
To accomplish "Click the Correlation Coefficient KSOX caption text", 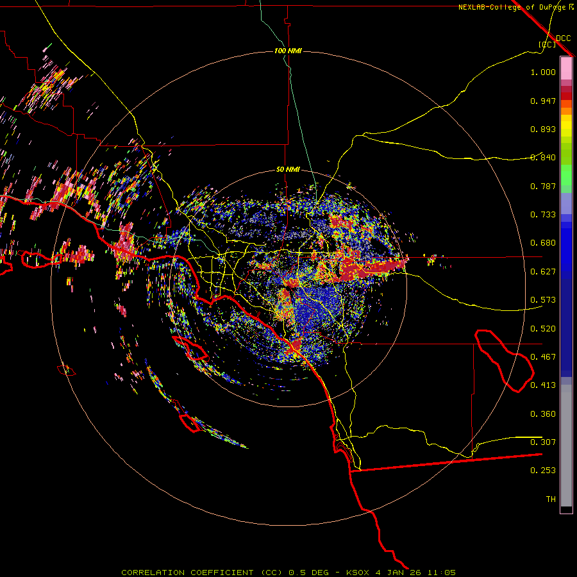I will pyautogui.click(x=288, y=573).
